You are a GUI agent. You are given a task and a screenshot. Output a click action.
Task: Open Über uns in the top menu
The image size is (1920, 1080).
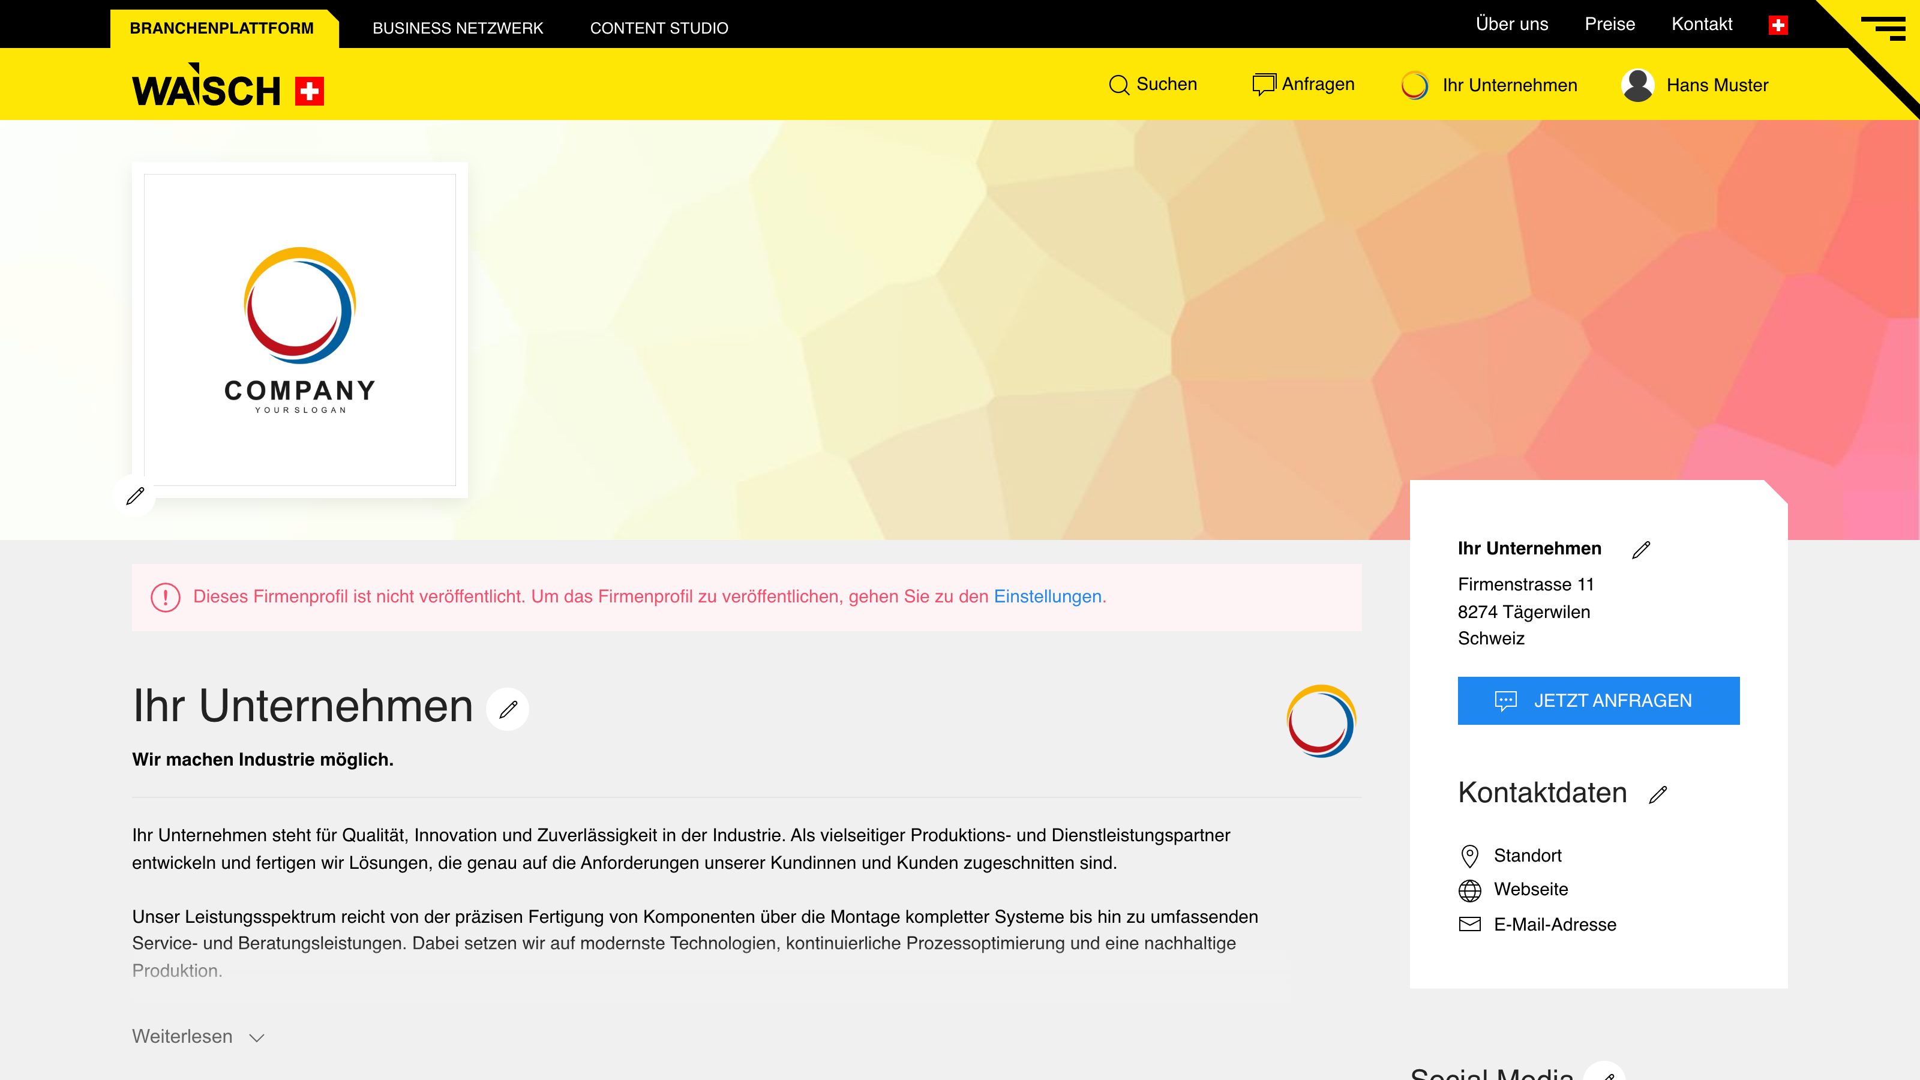coord(1512,24)
